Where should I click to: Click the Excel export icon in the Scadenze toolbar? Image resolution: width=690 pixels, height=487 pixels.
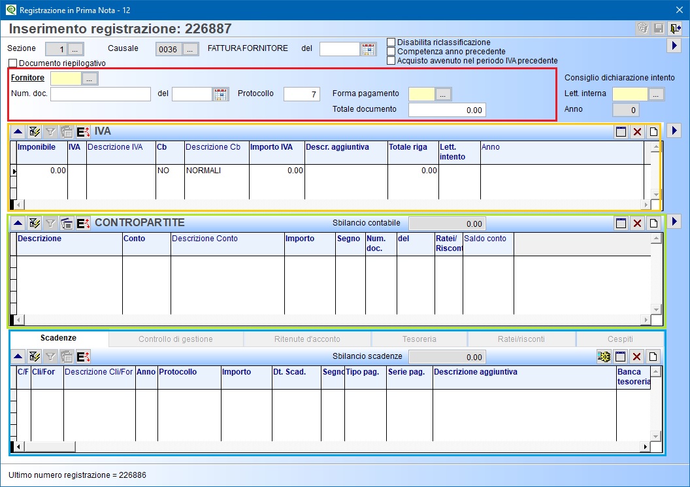pyautogui.click(x=83, y=356)
